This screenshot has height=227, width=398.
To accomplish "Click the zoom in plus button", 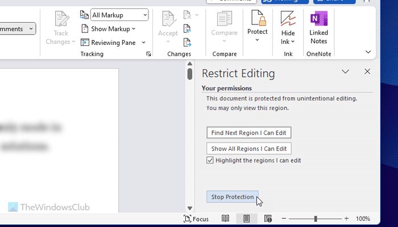I will [346, 218].
